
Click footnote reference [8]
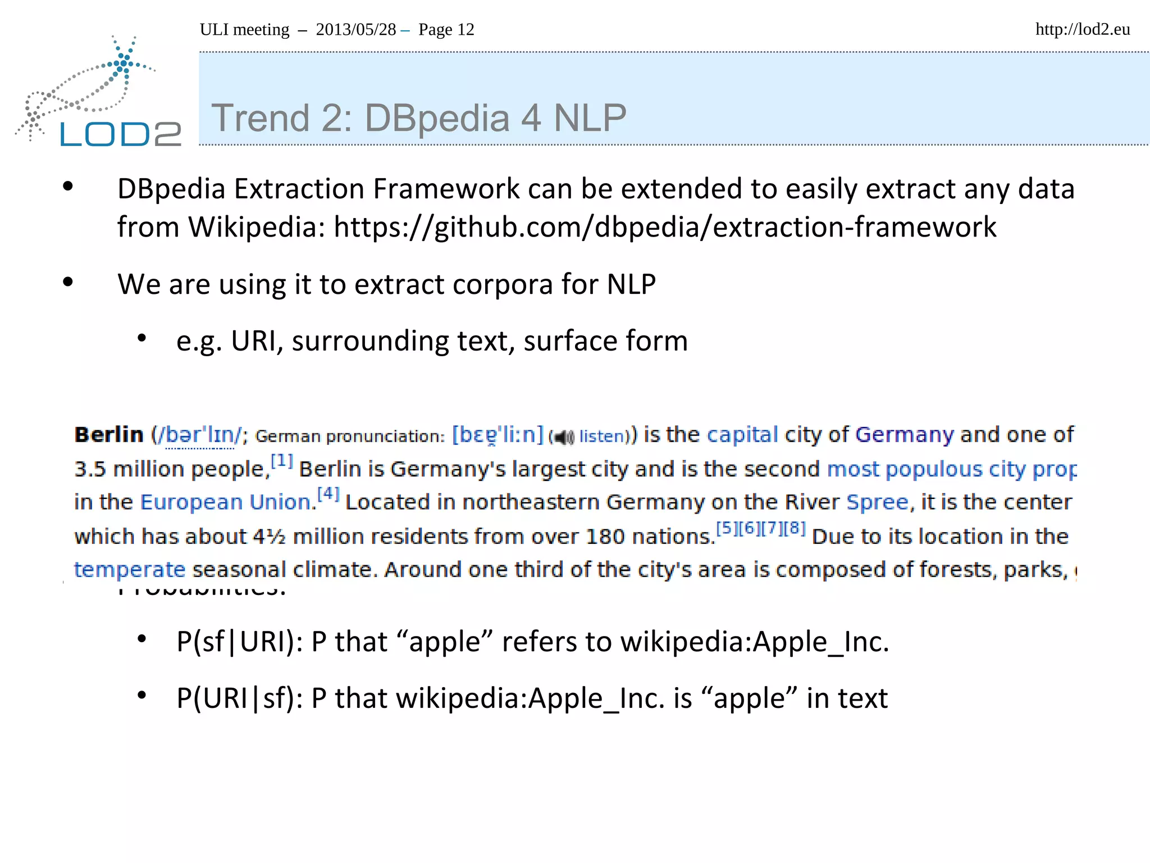pos(795,528)
